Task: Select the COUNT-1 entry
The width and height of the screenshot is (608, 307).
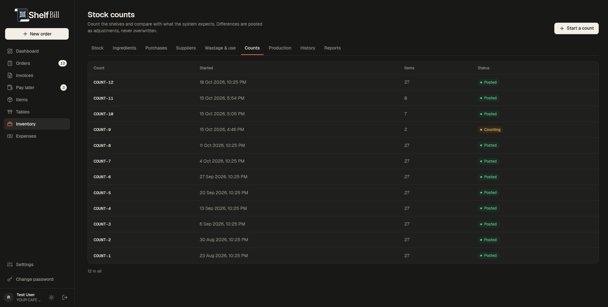Action: click(x=343, y=256)
